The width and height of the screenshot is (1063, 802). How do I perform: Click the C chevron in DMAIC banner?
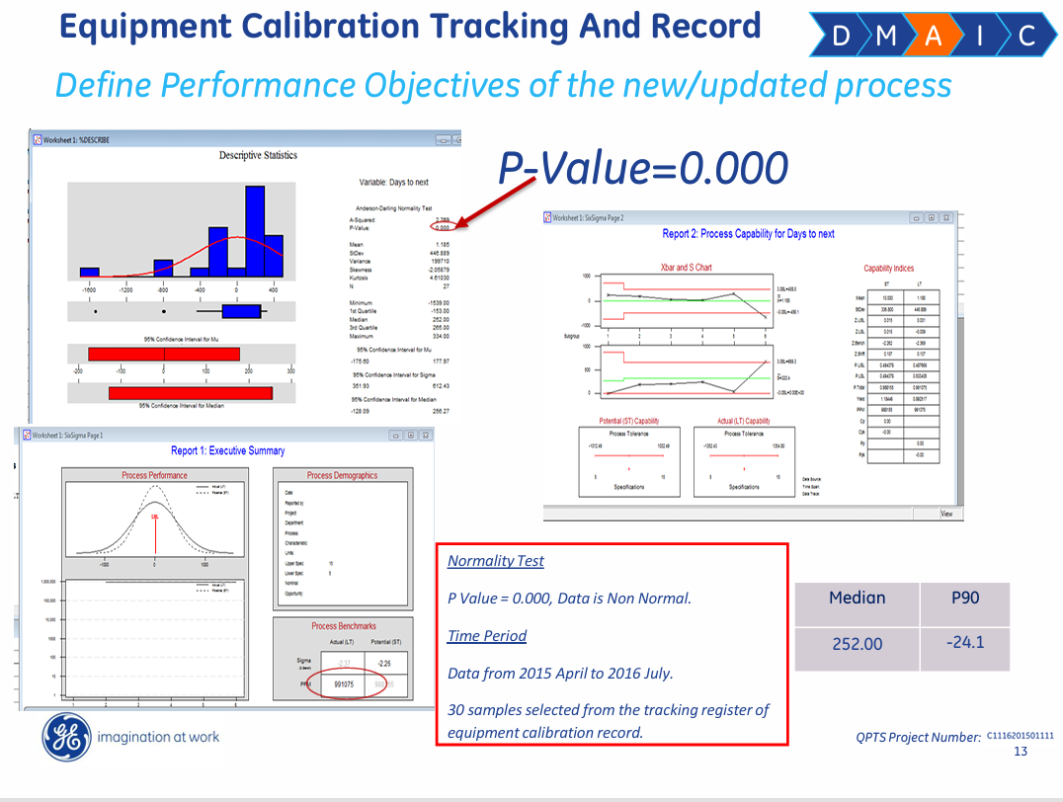[1027, 35]
